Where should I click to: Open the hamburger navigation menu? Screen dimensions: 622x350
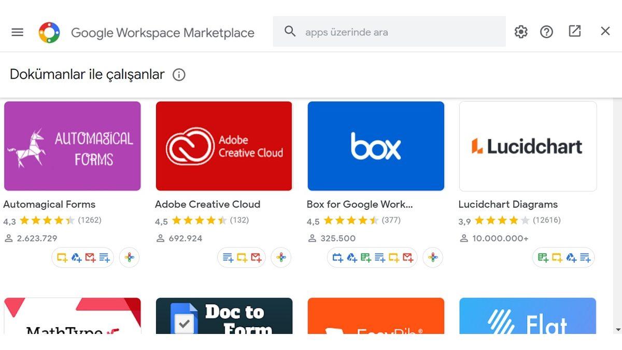coord(17,32)
